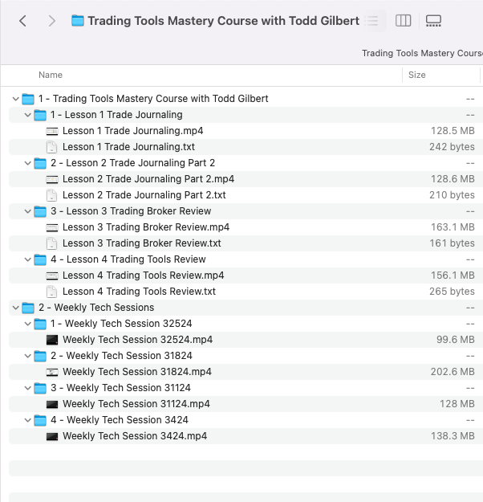Click document icon of Lesson 3 Trading Broker Review.txt
This screenshot has width=483, height=502.
coord(52,243)
